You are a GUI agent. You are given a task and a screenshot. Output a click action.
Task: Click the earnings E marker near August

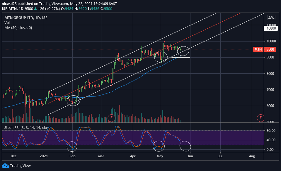pos(260,118)
